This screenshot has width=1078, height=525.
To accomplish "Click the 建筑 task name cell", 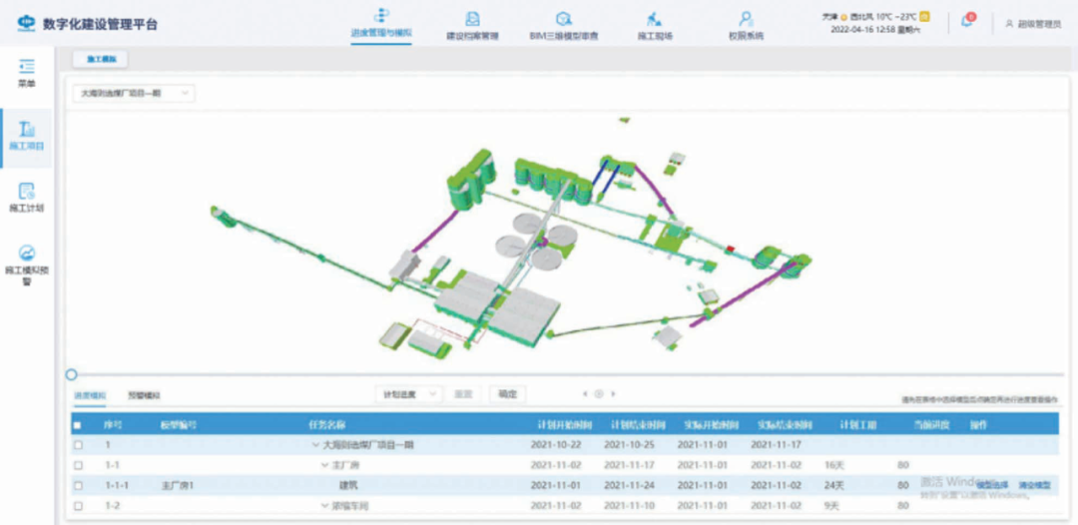I will coord(348,485).
